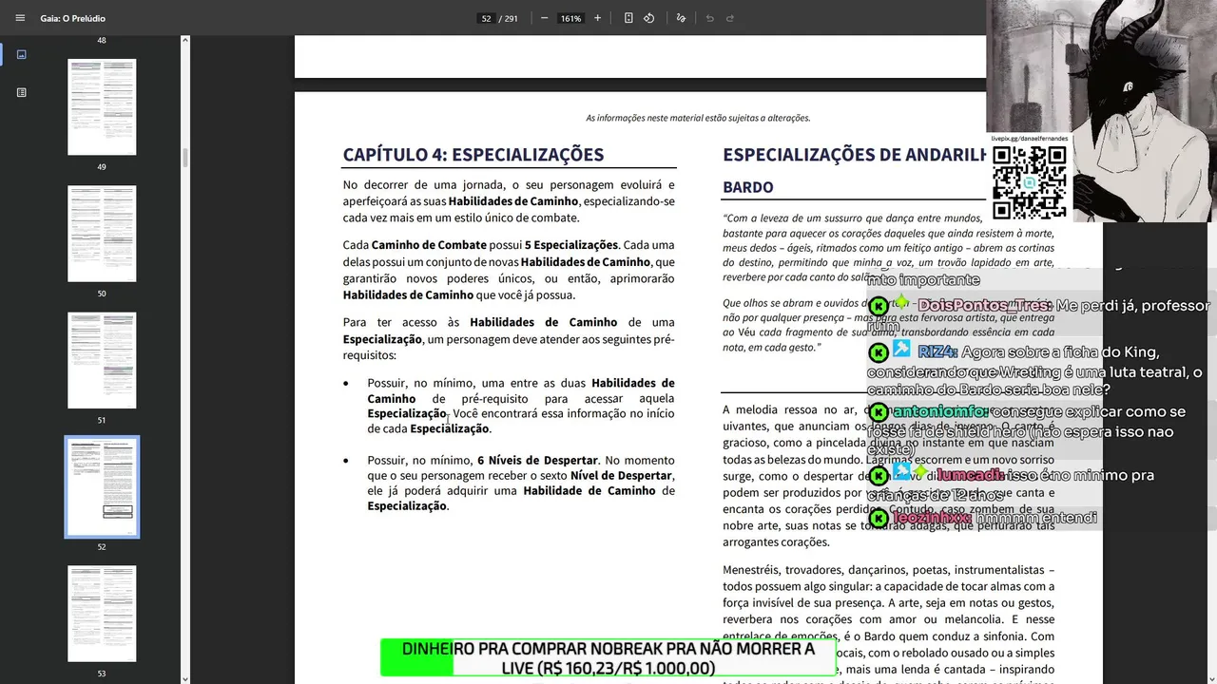1217x684 pixels.
Task: Click bold text '5 Especializações'
Action: point(570,245)
